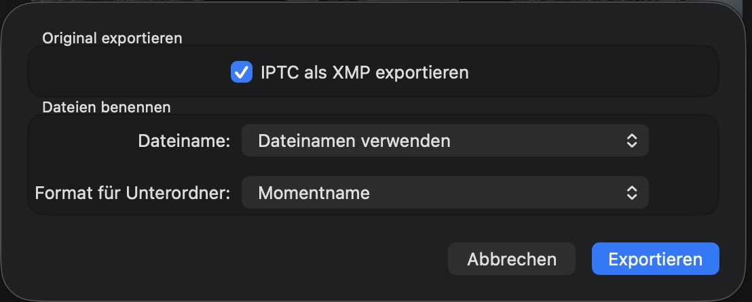Click the white checkmark icon in the blue box
752x302 pixels.
[242, 72]
